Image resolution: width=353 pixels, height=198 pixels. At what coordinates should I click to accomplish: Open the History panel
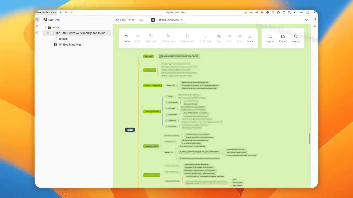[296, 38]
